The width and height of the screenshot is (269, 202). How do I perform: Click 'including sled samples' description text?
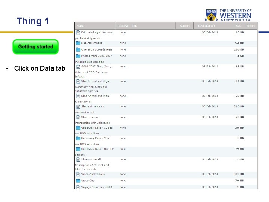coord(89,62)
